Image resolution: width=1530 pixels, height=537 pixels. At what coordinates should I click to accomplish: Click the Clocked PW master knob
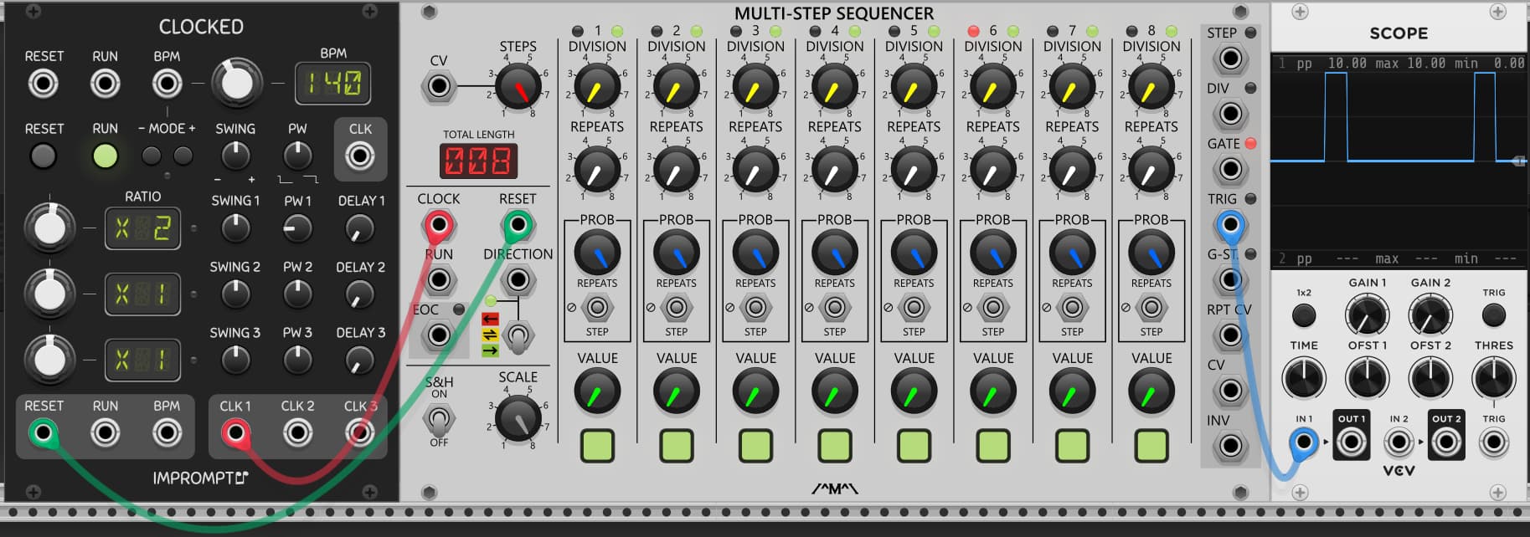click(x=297, y=156)
